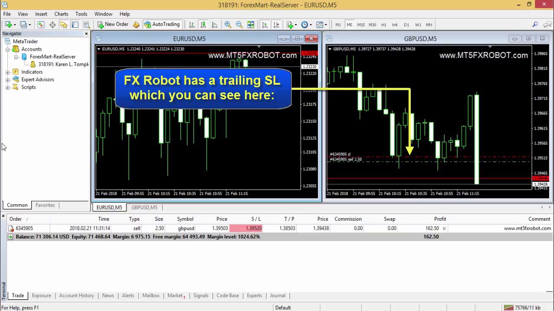Open the Account History terminal tab
The width and height of the screenshot is (554, 311).
[77, 295]
